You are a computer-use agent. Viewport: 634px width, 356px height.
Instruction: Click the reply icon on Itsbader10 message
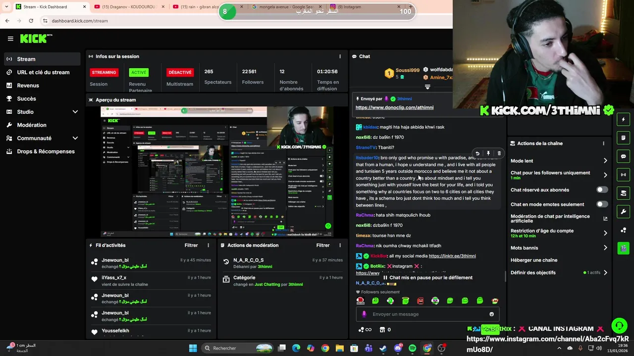click(x=477, y=154)
